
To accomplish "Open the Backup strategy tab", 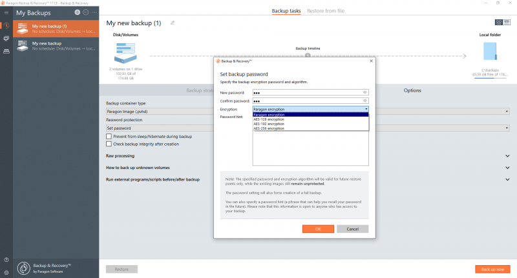I will [x=200, y=90].
